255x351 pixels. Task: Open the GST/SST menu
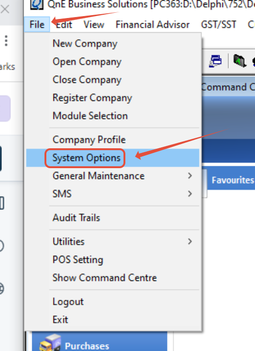pos(219,25)
